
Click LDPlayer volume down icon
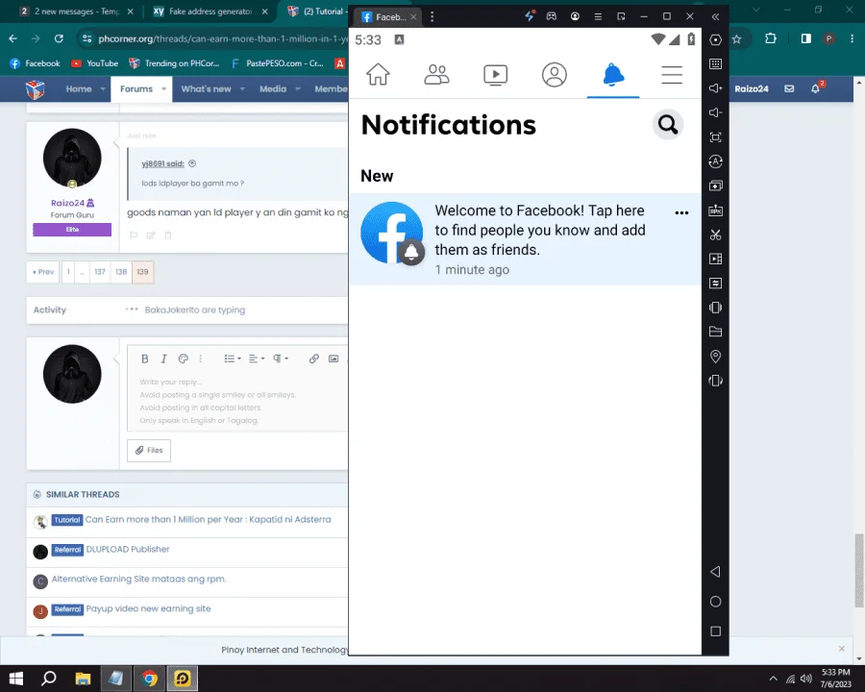click(715, 112)
